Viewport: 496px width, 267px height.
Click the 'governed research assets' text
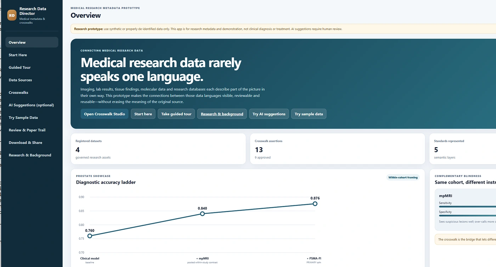(x=93, y=157)
